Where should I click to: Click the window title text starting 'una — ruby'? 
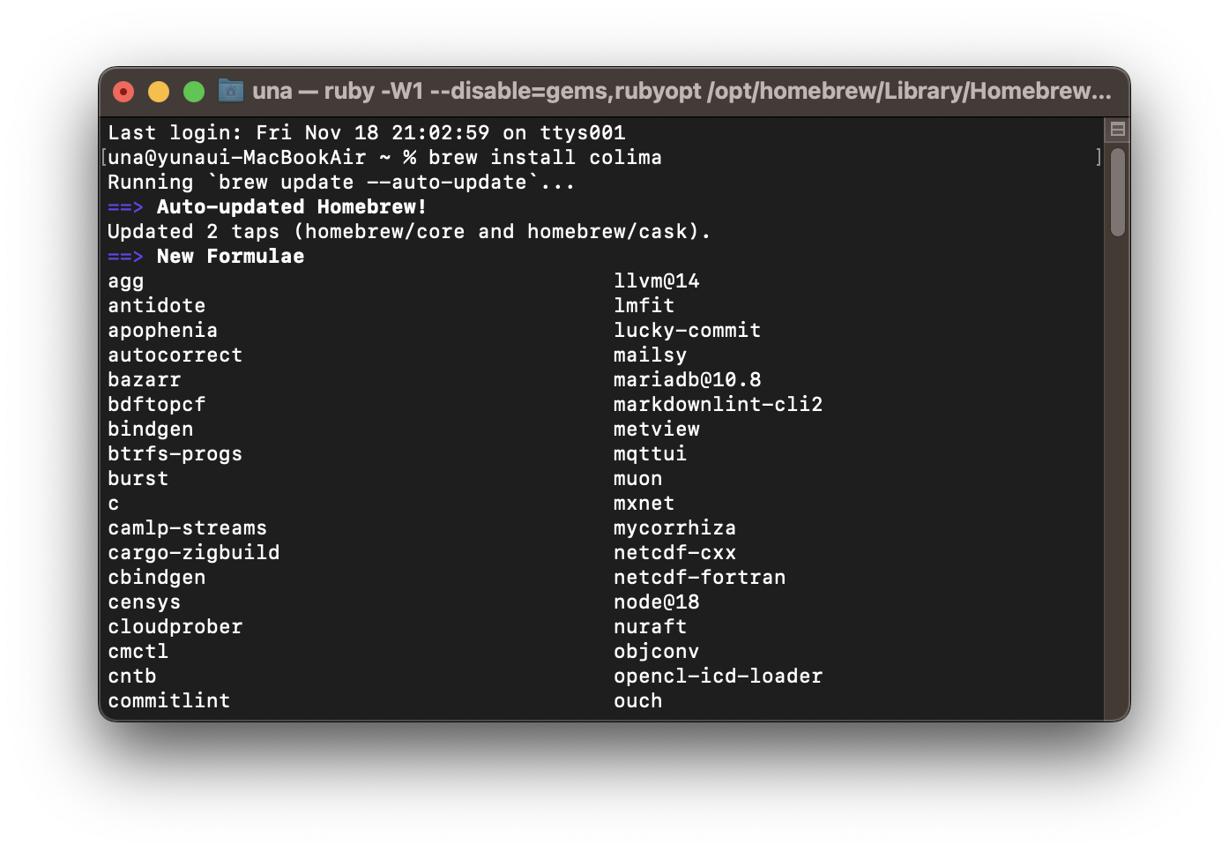(x=682, y=91)
